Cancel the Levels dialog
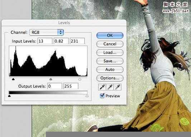Viewport: 191px width, 137px height. click(x=110, y=44)
